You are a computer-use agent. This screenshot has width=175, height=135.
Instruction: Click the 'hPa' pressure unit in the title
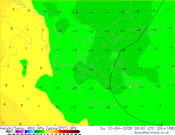tap(40, 128)
